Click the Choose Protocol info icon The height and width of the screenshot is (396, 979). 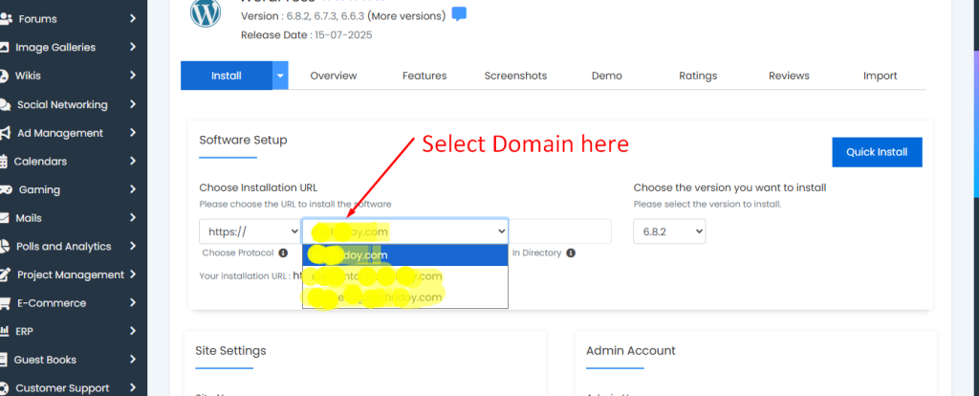click(x=283, y=253)
